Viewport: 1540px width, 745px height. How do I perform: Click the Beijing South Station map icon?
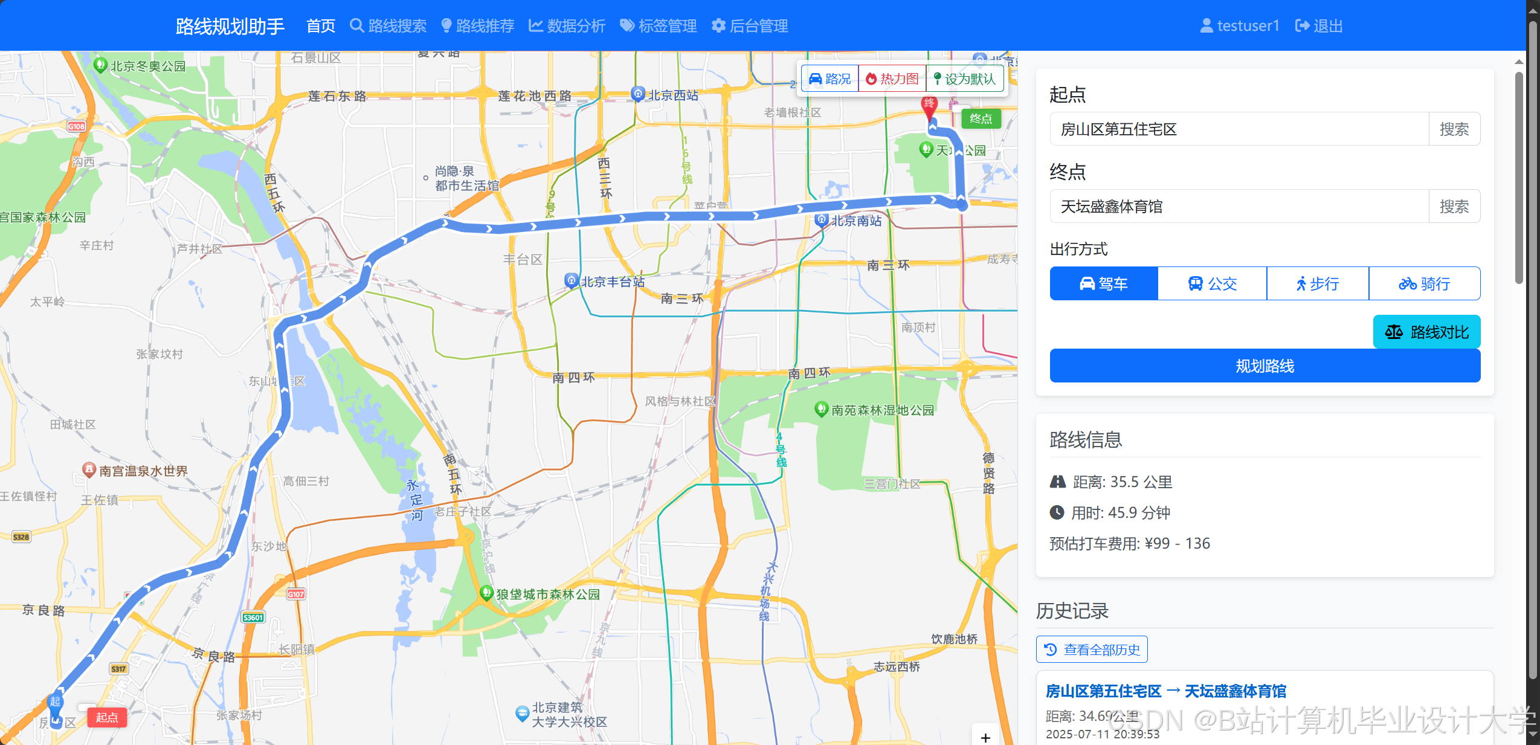point(821,220)
